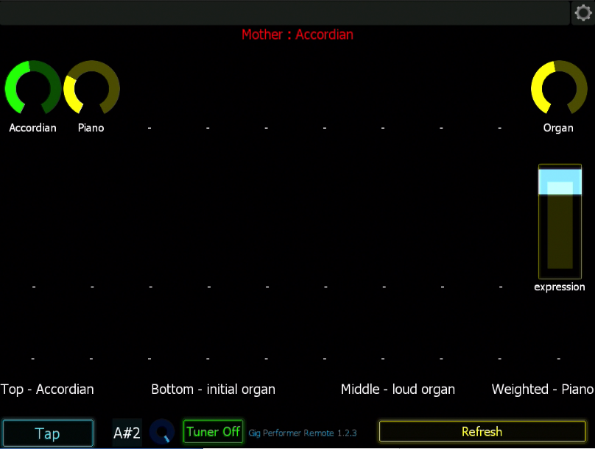Click the empty top search bar
Screen dimensions: 595x449
(x=284, y=13)
